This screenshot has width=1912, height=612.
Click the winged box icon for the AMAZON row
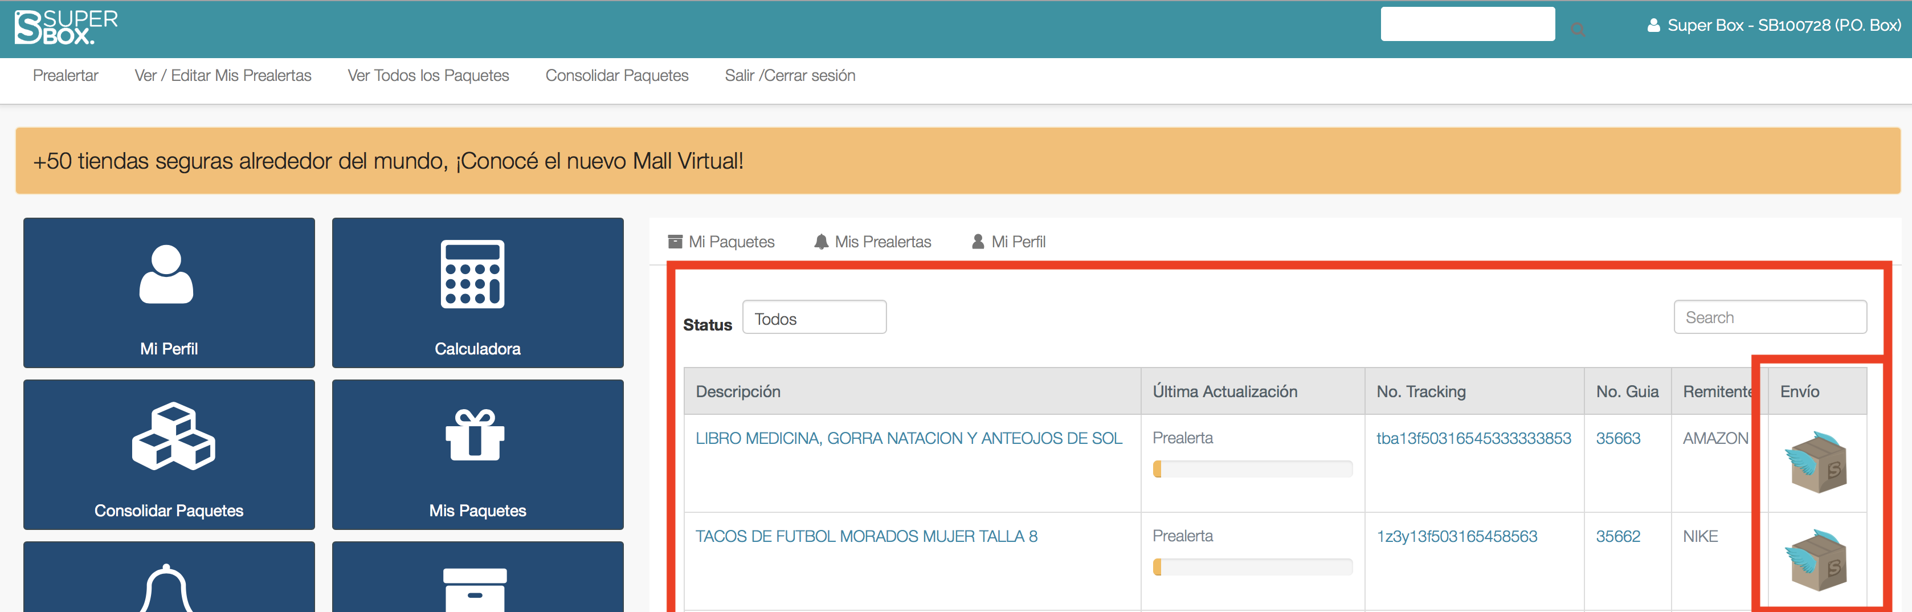pos(1816,462)
